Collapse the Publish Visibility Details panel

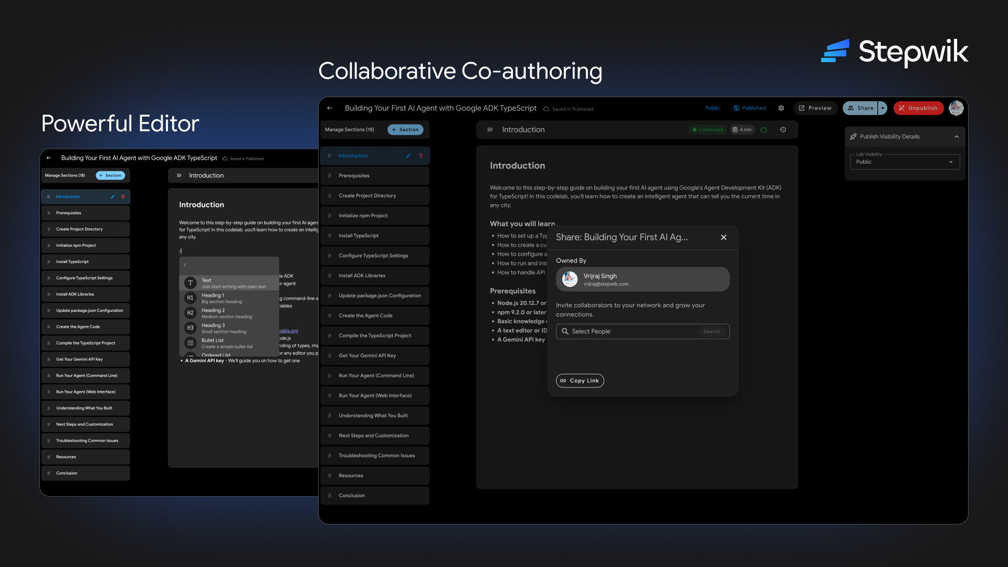click(x=957, y=136)
